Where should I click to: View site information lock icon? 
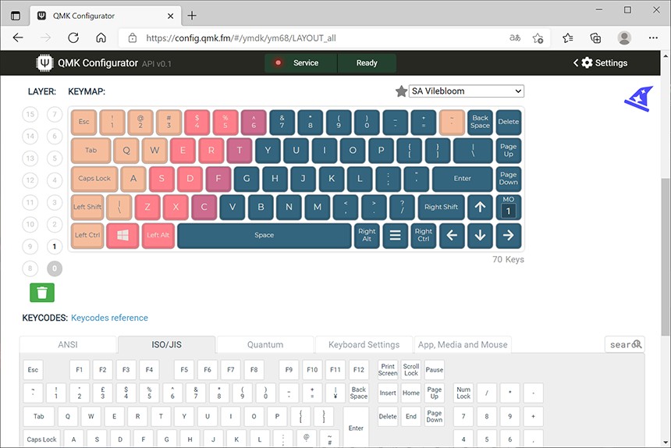coord(133,38)
